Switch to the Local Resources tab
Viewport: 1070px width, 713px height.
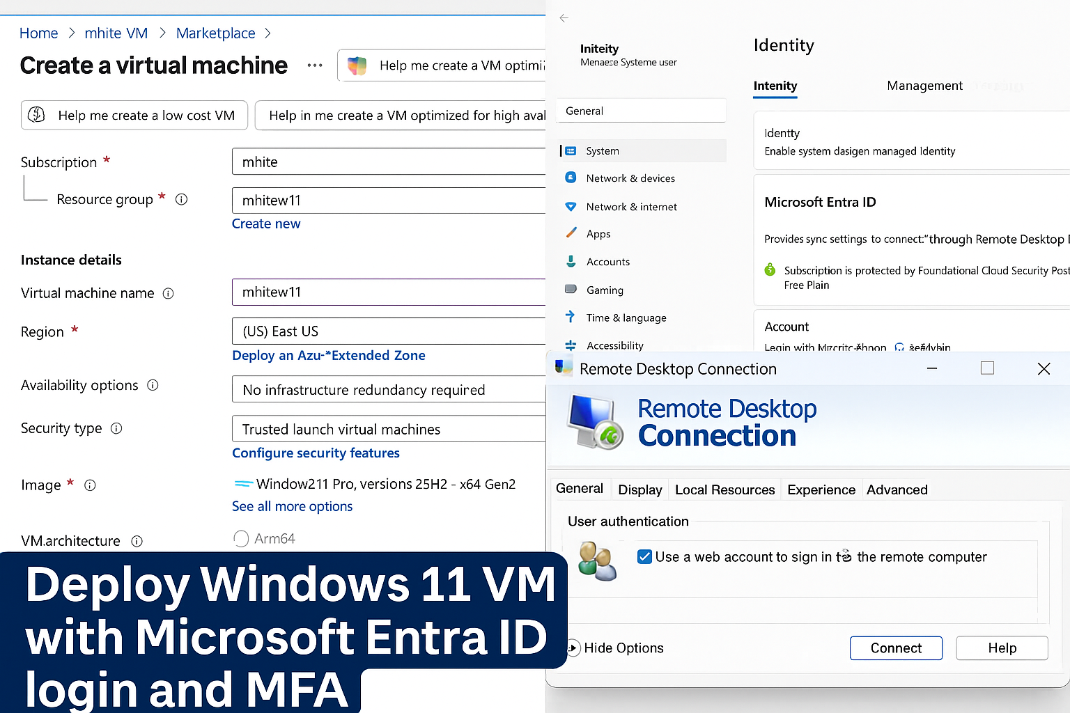(724, 489)
